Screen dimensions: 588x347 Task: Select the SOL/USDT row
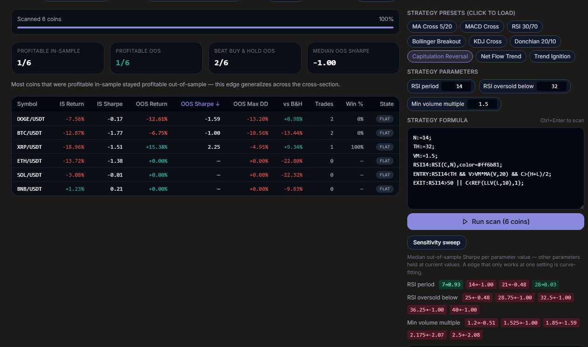205,175
